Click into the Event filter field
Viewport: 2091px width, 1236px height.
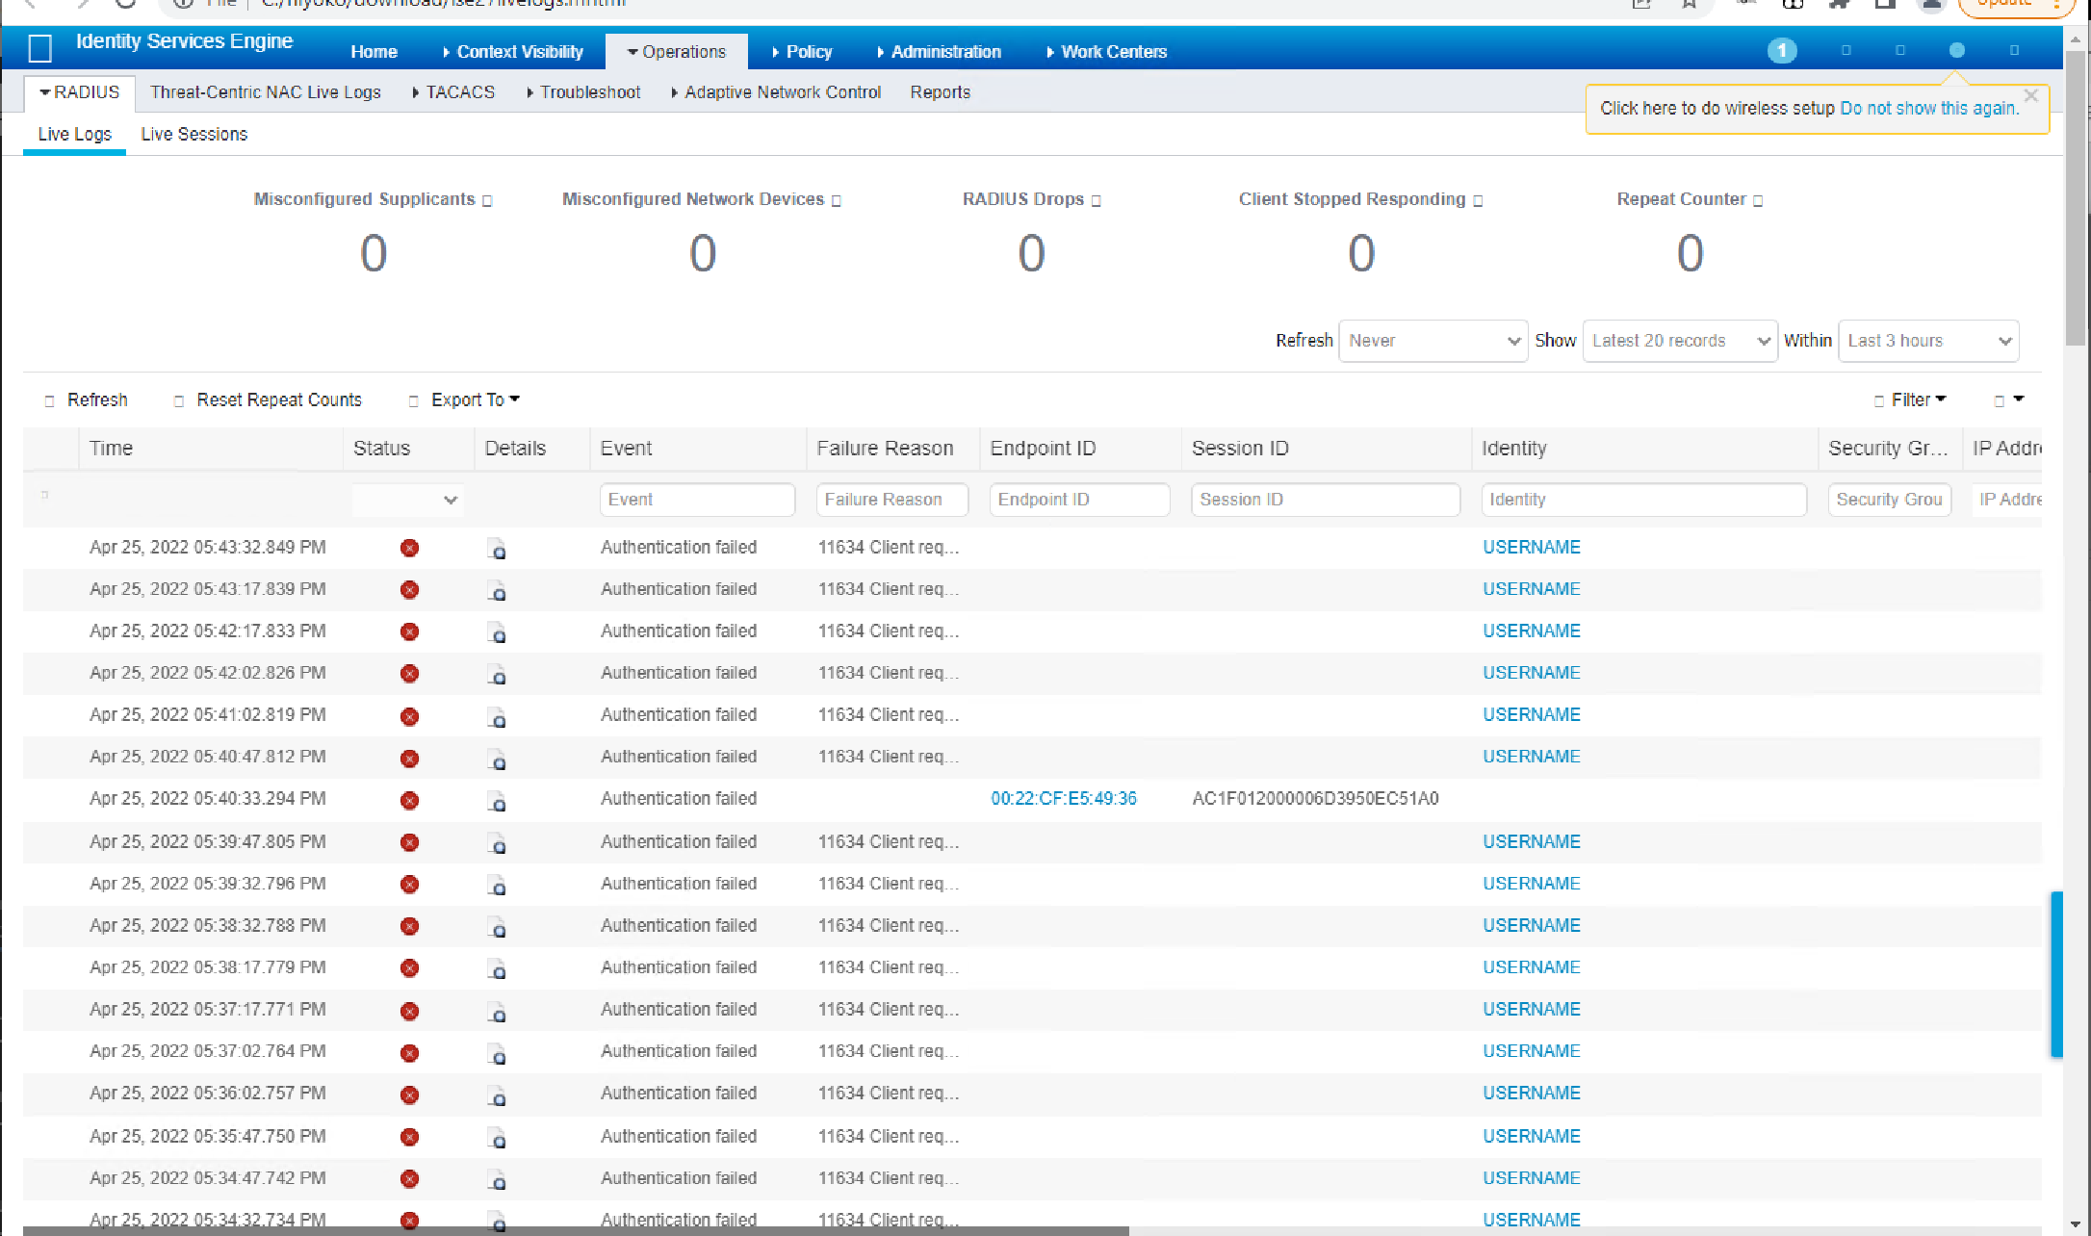pyautogui.click(x=697, y=499)
